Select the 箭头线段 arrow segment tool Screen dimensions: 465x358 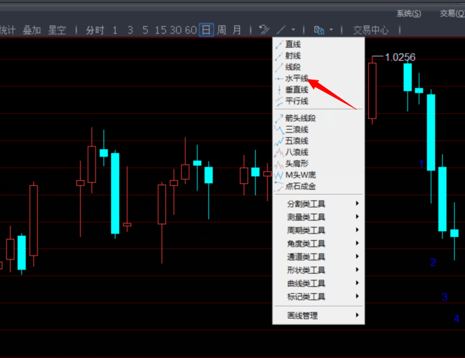pyautogui.click(x=300, y=118)
